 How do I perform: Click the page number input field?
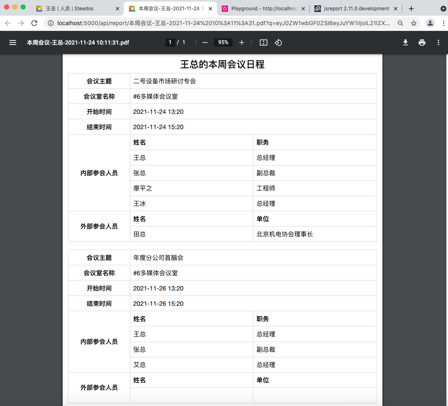[x=170, y=42]
